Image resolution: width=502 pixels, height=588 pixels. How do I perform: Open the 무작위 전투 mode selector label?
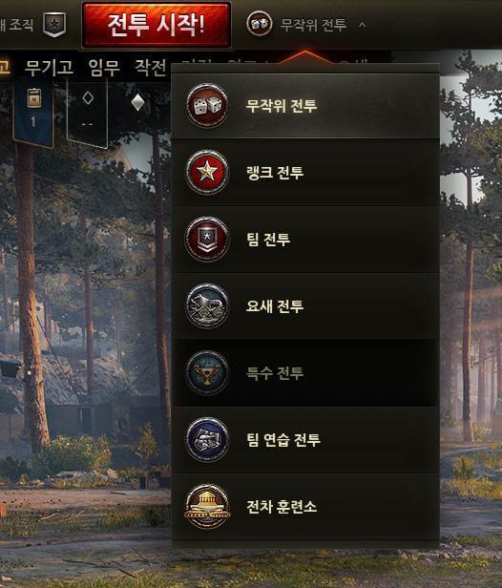click(313, 25)
